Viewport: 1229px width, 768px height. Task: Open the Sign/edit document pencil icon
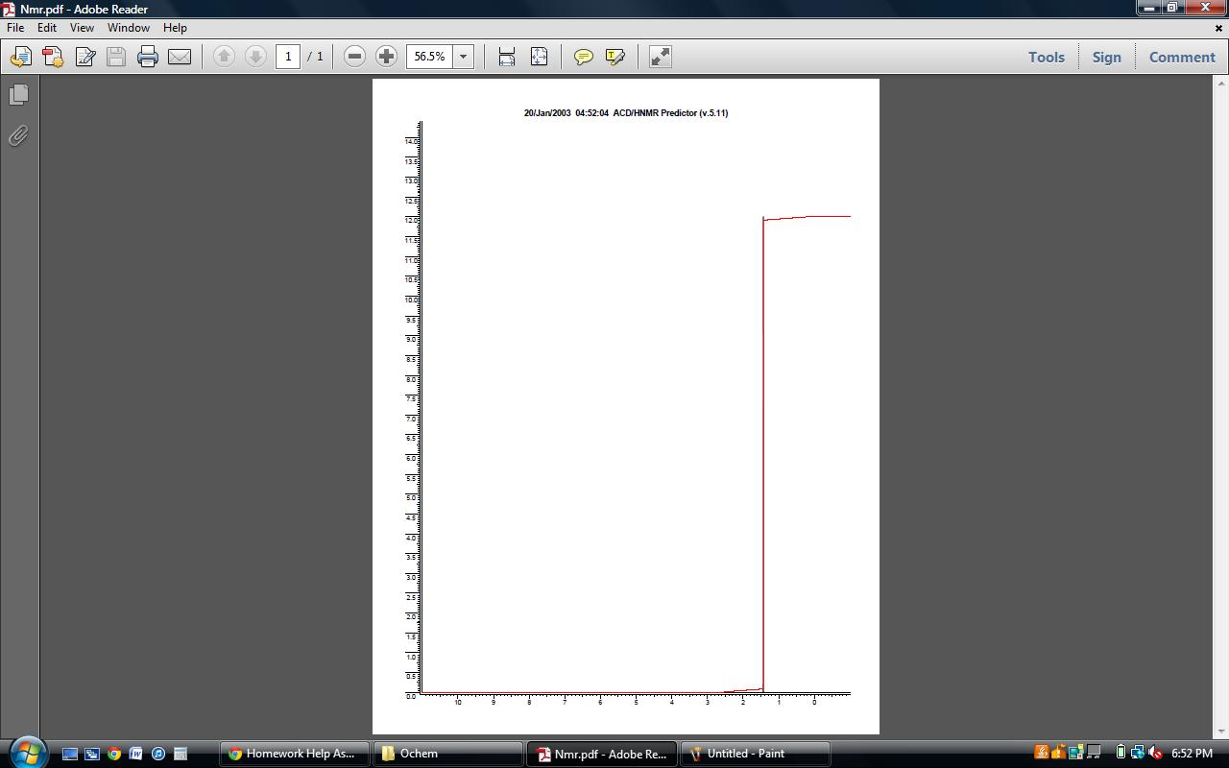coord(84,57)
